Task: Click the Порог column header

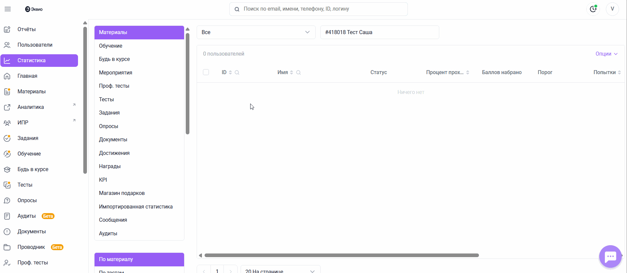Action: coord(545,72)
